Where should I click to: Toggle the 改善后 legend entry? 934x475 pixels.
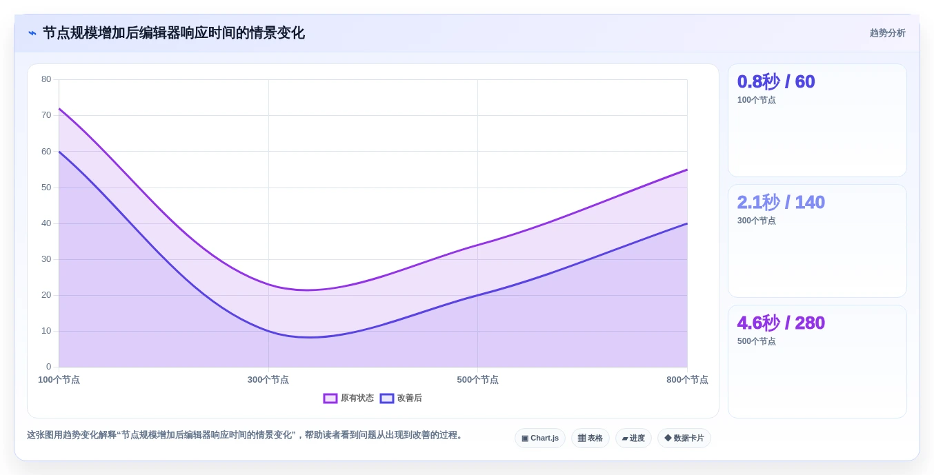pos(401,398)
